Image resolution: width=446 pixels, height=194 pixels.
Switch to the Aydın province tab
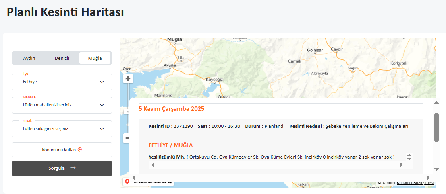pyautogui.click(x=29, y=58)
